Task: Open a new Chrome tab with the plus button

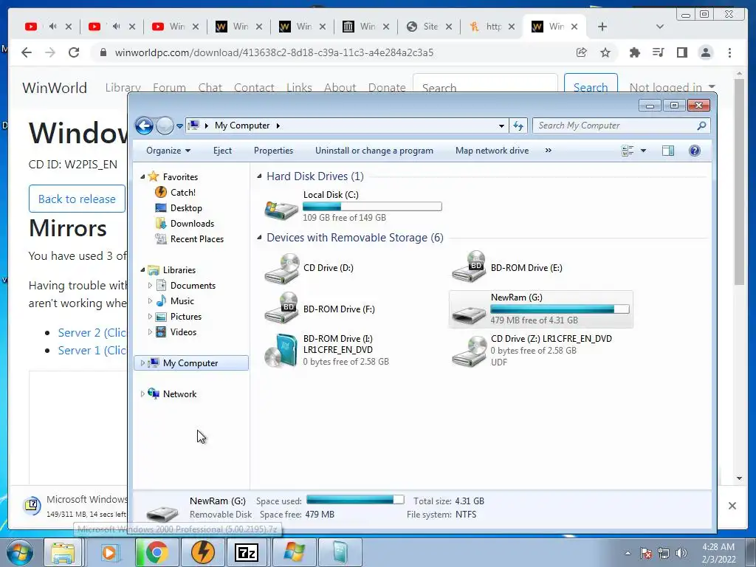Action: coord(602,27)
